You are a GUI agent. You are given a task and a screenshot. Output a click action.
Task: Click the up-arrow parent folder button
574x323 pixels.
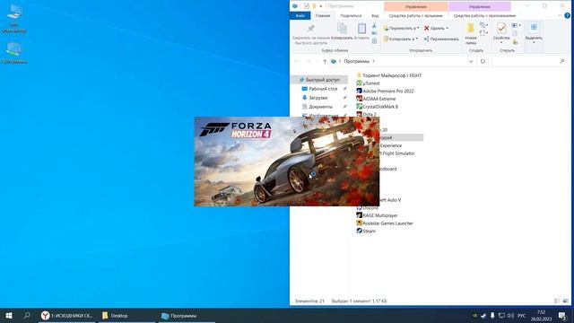[x=325, y=62]
